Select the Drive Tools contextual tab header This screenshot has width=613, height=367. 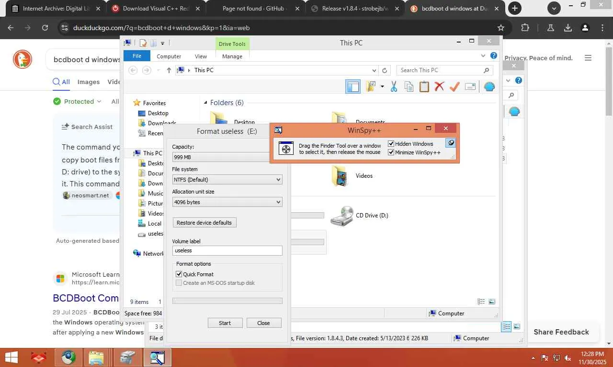[x=232, y=44]
